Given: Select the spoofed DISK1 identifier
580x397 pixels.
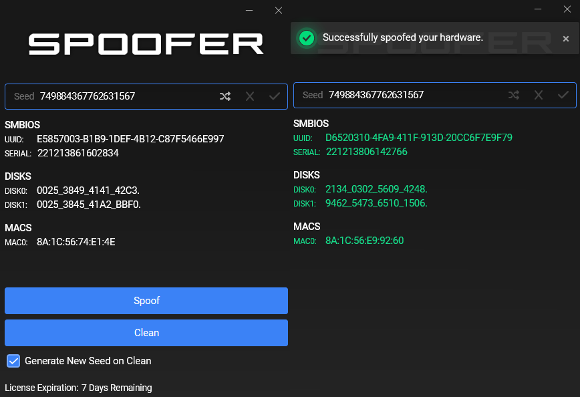Looking at the screenshot, I should (376, 204).
